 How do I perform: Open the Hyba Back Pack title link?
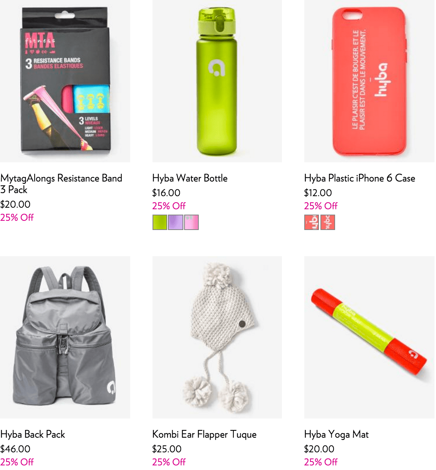[33, 434]
